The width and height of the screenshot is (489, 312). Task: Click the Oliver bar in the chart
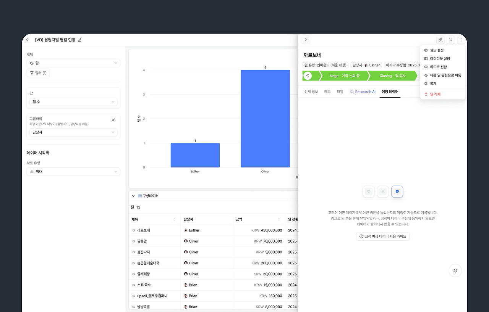click(x=265, y=119)
